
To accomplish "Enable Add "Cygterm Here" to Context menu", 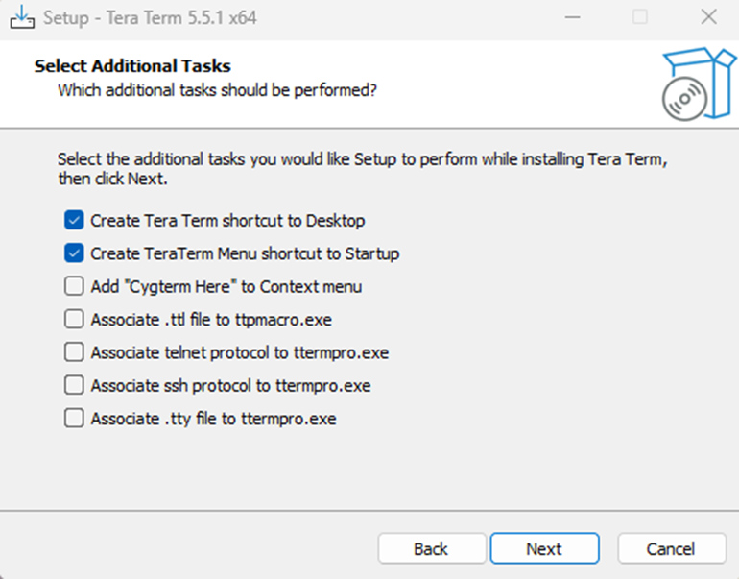I will pyautogui.click(x=74, y=286).
